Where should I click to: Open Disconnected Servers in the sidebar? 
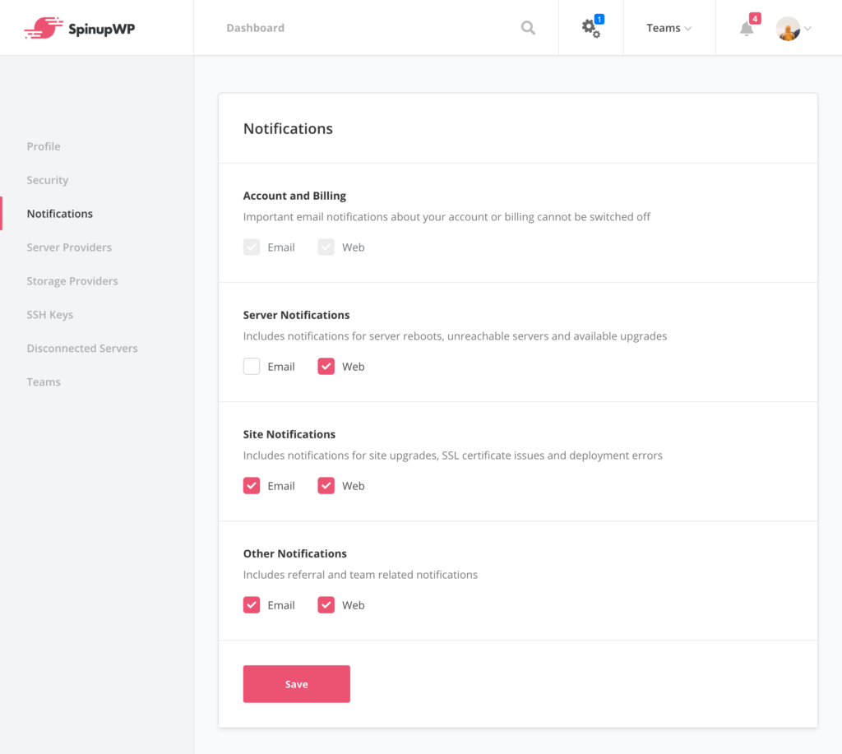click(82, 348)
